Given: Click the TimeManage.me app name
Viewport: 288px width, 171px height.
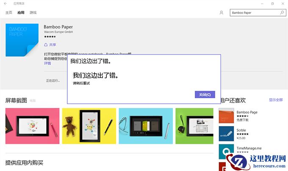Looking at the screenshot, I should [249, 148].
